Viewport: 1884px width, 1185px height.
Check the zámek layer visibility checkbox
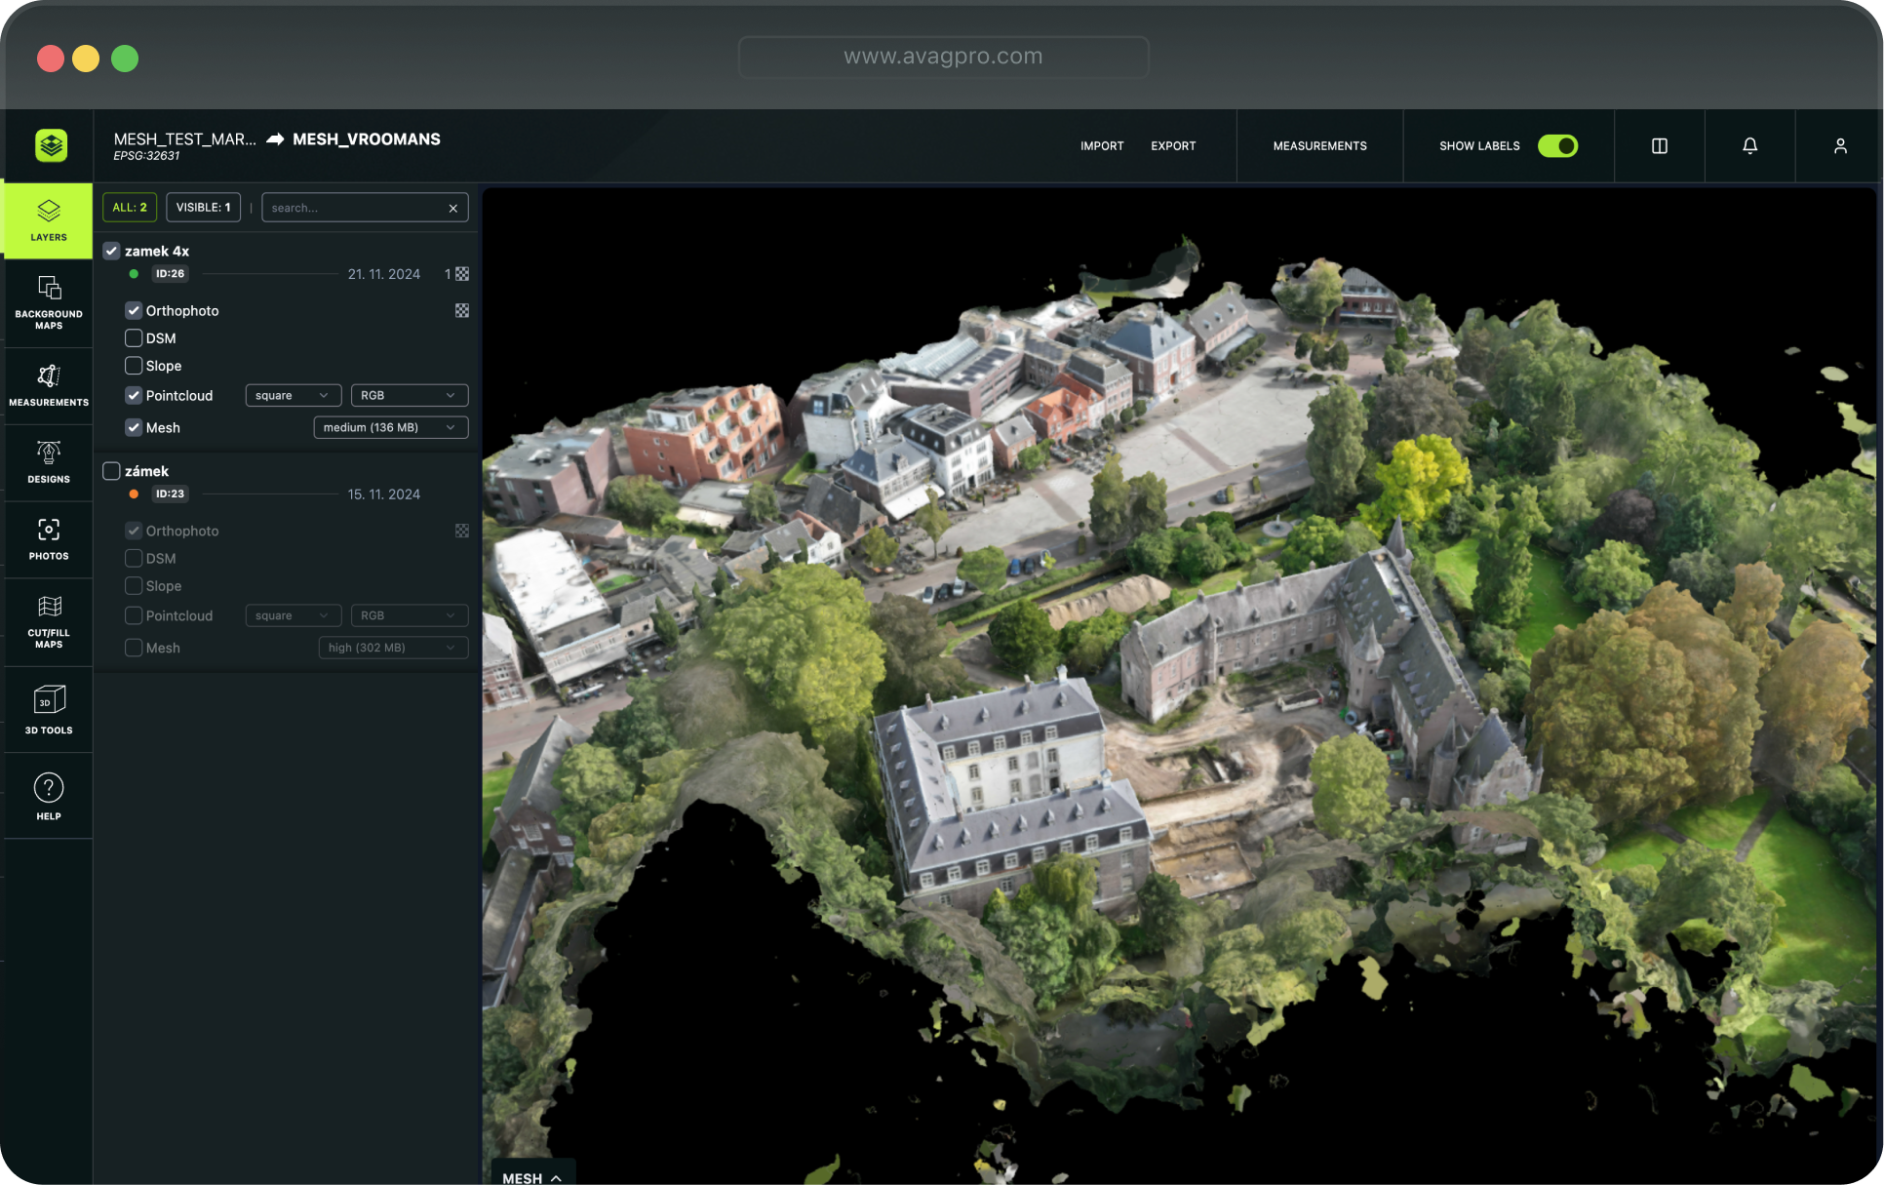click(112, 471)
